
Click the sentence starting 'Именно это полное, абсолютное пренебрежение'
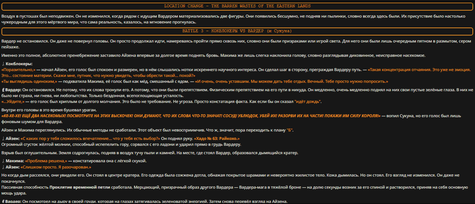[x=213, y=56]
